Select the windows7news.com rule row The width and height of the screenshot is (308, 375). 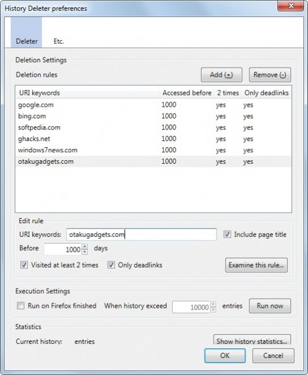(x=153, y=150)
